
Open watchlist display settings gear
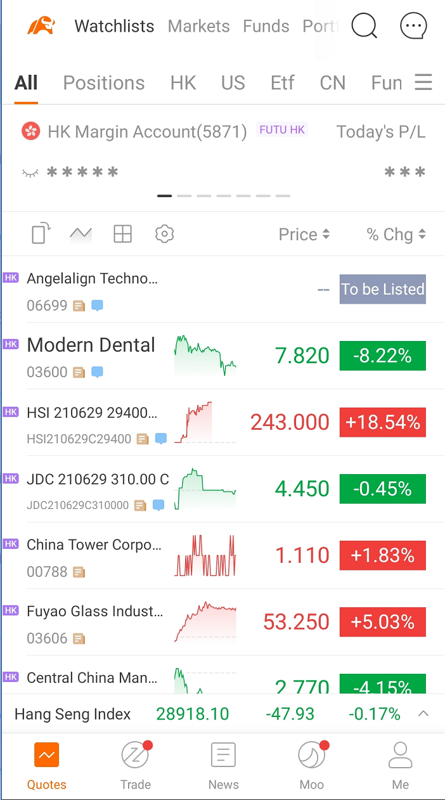coord(164,234)
